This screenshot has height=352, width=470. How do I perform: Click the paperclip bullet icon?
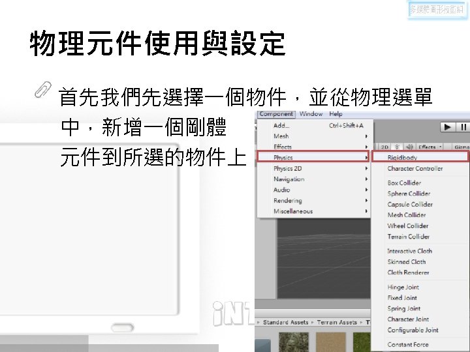(x=43, y=89)
